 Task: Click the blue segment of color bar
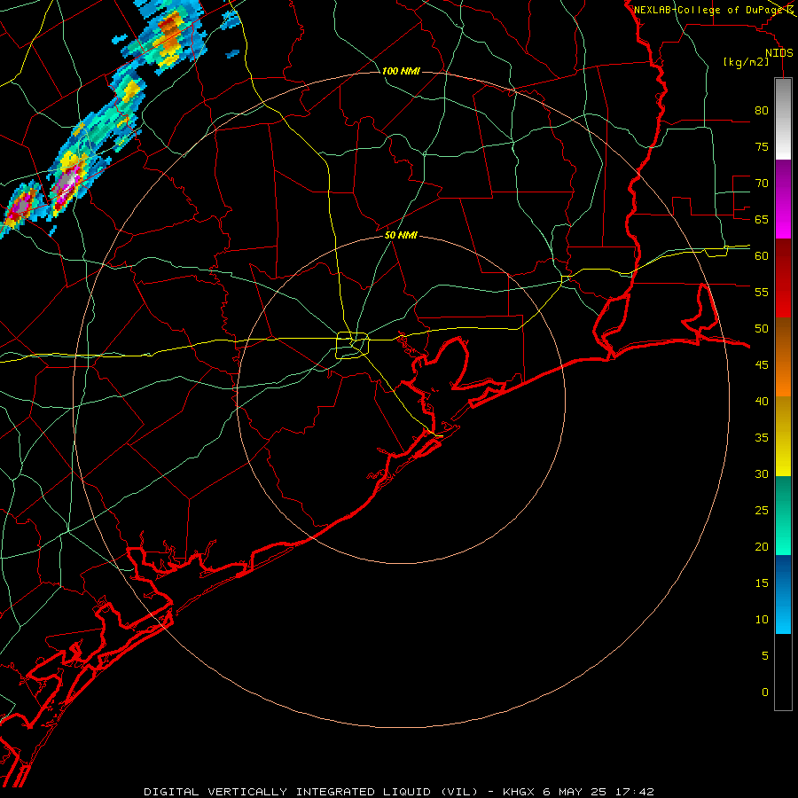(x=783, y=594)
